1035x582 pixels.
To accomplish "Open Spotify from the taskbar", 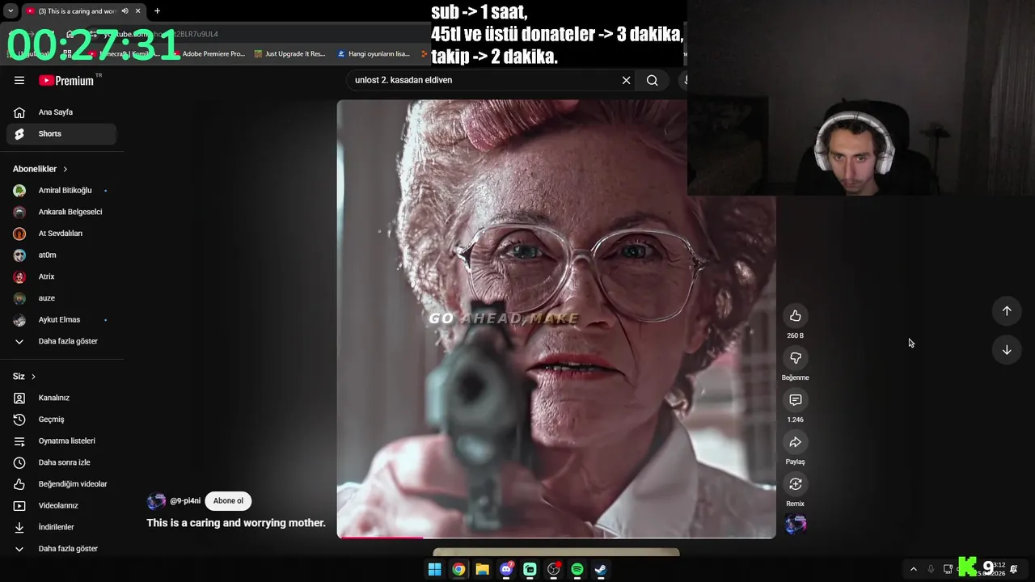I will pos(577,569).
